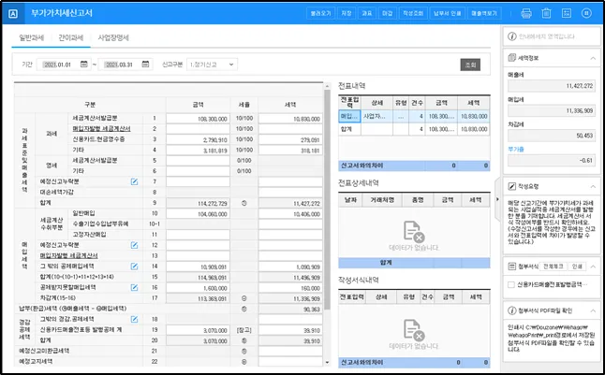Screen dimensions: 605x375
Task: Collapse the 첨부서식 section
Action: tap(593, 267)
